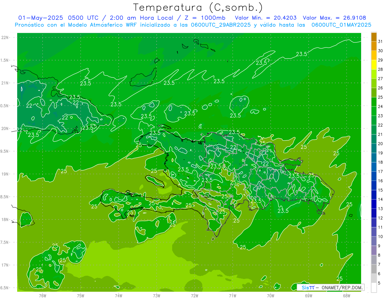This screenshot has height=300, width=389.
Task: Click legend value 10 on the color scale
Action: 380,237
